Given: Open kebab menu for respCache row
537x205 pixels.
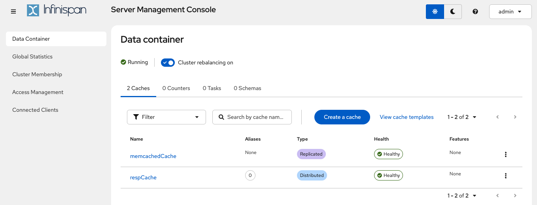Looking at the screenshot, I should click(x=505, y=176).
